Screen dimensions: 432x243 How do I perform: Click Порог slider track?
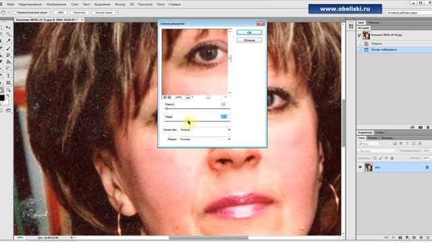coord(197,122)
